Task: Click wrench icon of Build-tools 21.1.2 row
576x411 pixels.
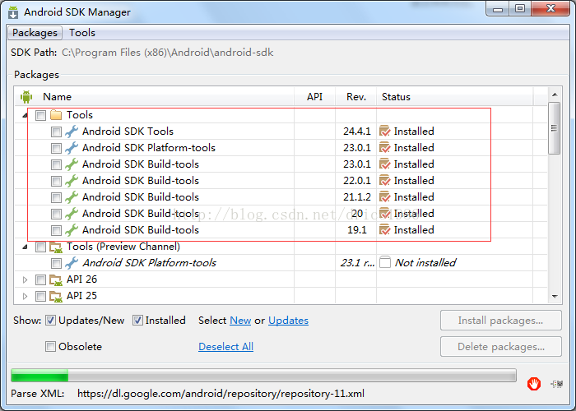Action: point(72,197)
